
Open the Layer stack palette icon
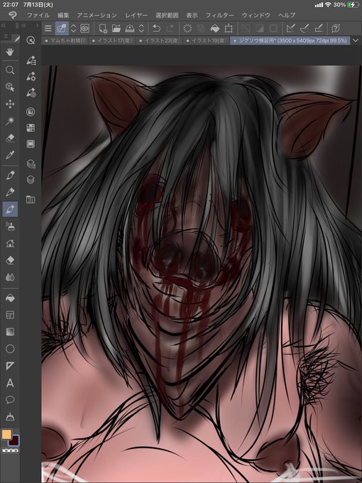(31, 180)
